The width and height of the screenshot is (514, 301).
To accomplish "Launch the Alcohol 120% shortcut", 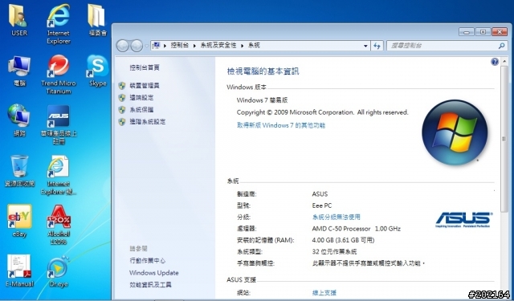I will point(59,225).
